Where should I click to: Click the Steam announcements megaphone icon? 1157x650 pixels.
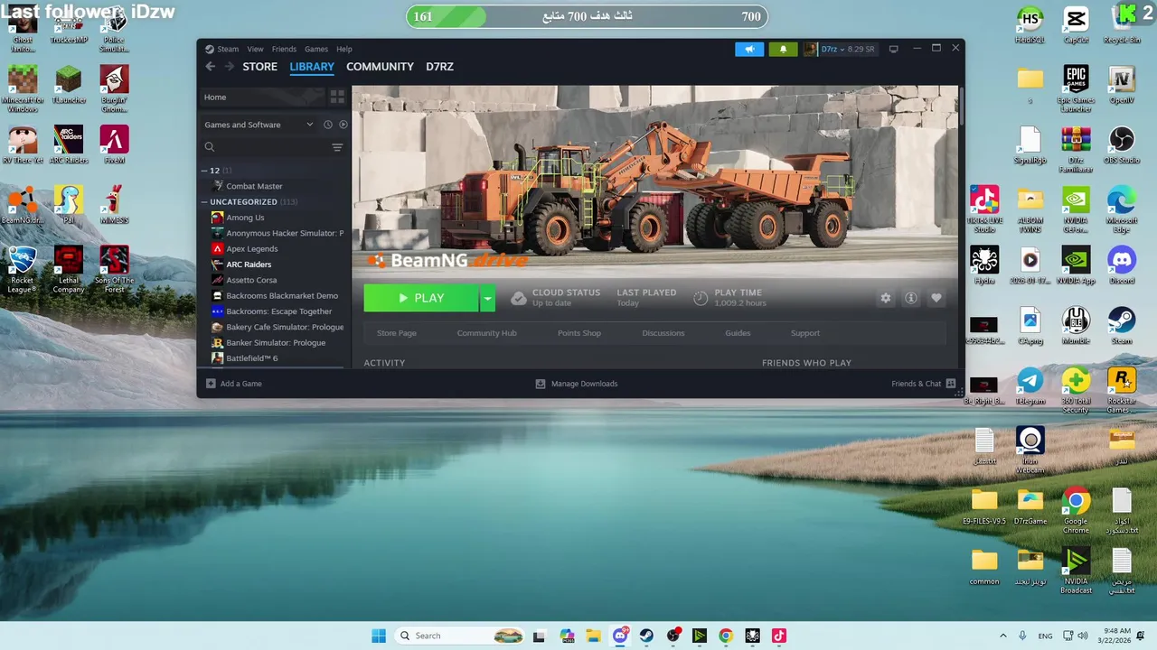tap(749, 49)
